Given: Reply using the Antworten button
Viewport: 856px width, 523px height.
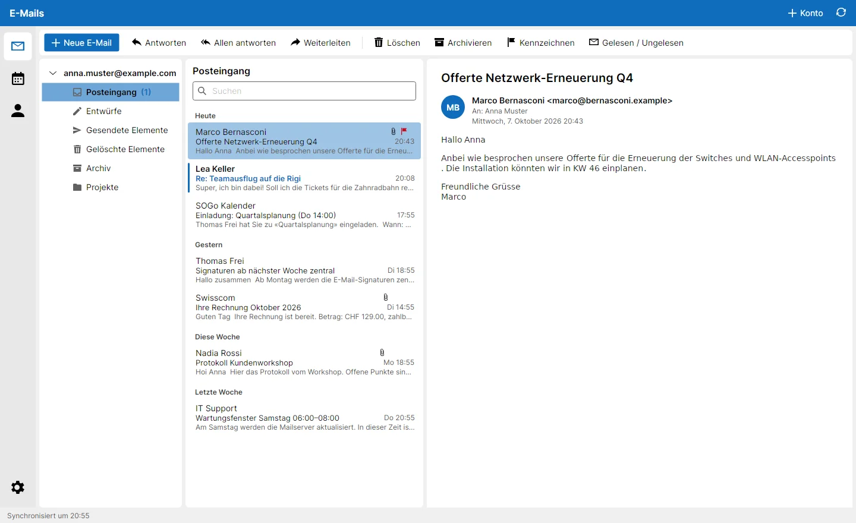Looking at the screenshot, I should coord(159,43).
